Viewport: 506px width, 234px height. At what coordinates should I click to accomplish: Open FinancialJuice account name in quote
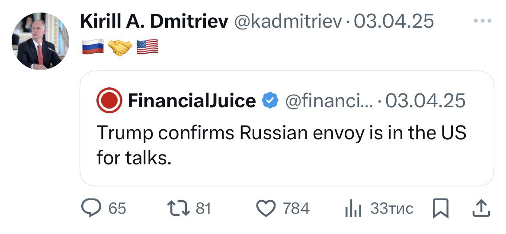[x=192, y=101]
